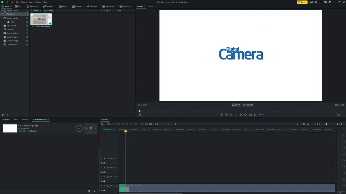346x194 pixels.
Task: Click the Record button in media panel
Action: click(x=49, y=11)
